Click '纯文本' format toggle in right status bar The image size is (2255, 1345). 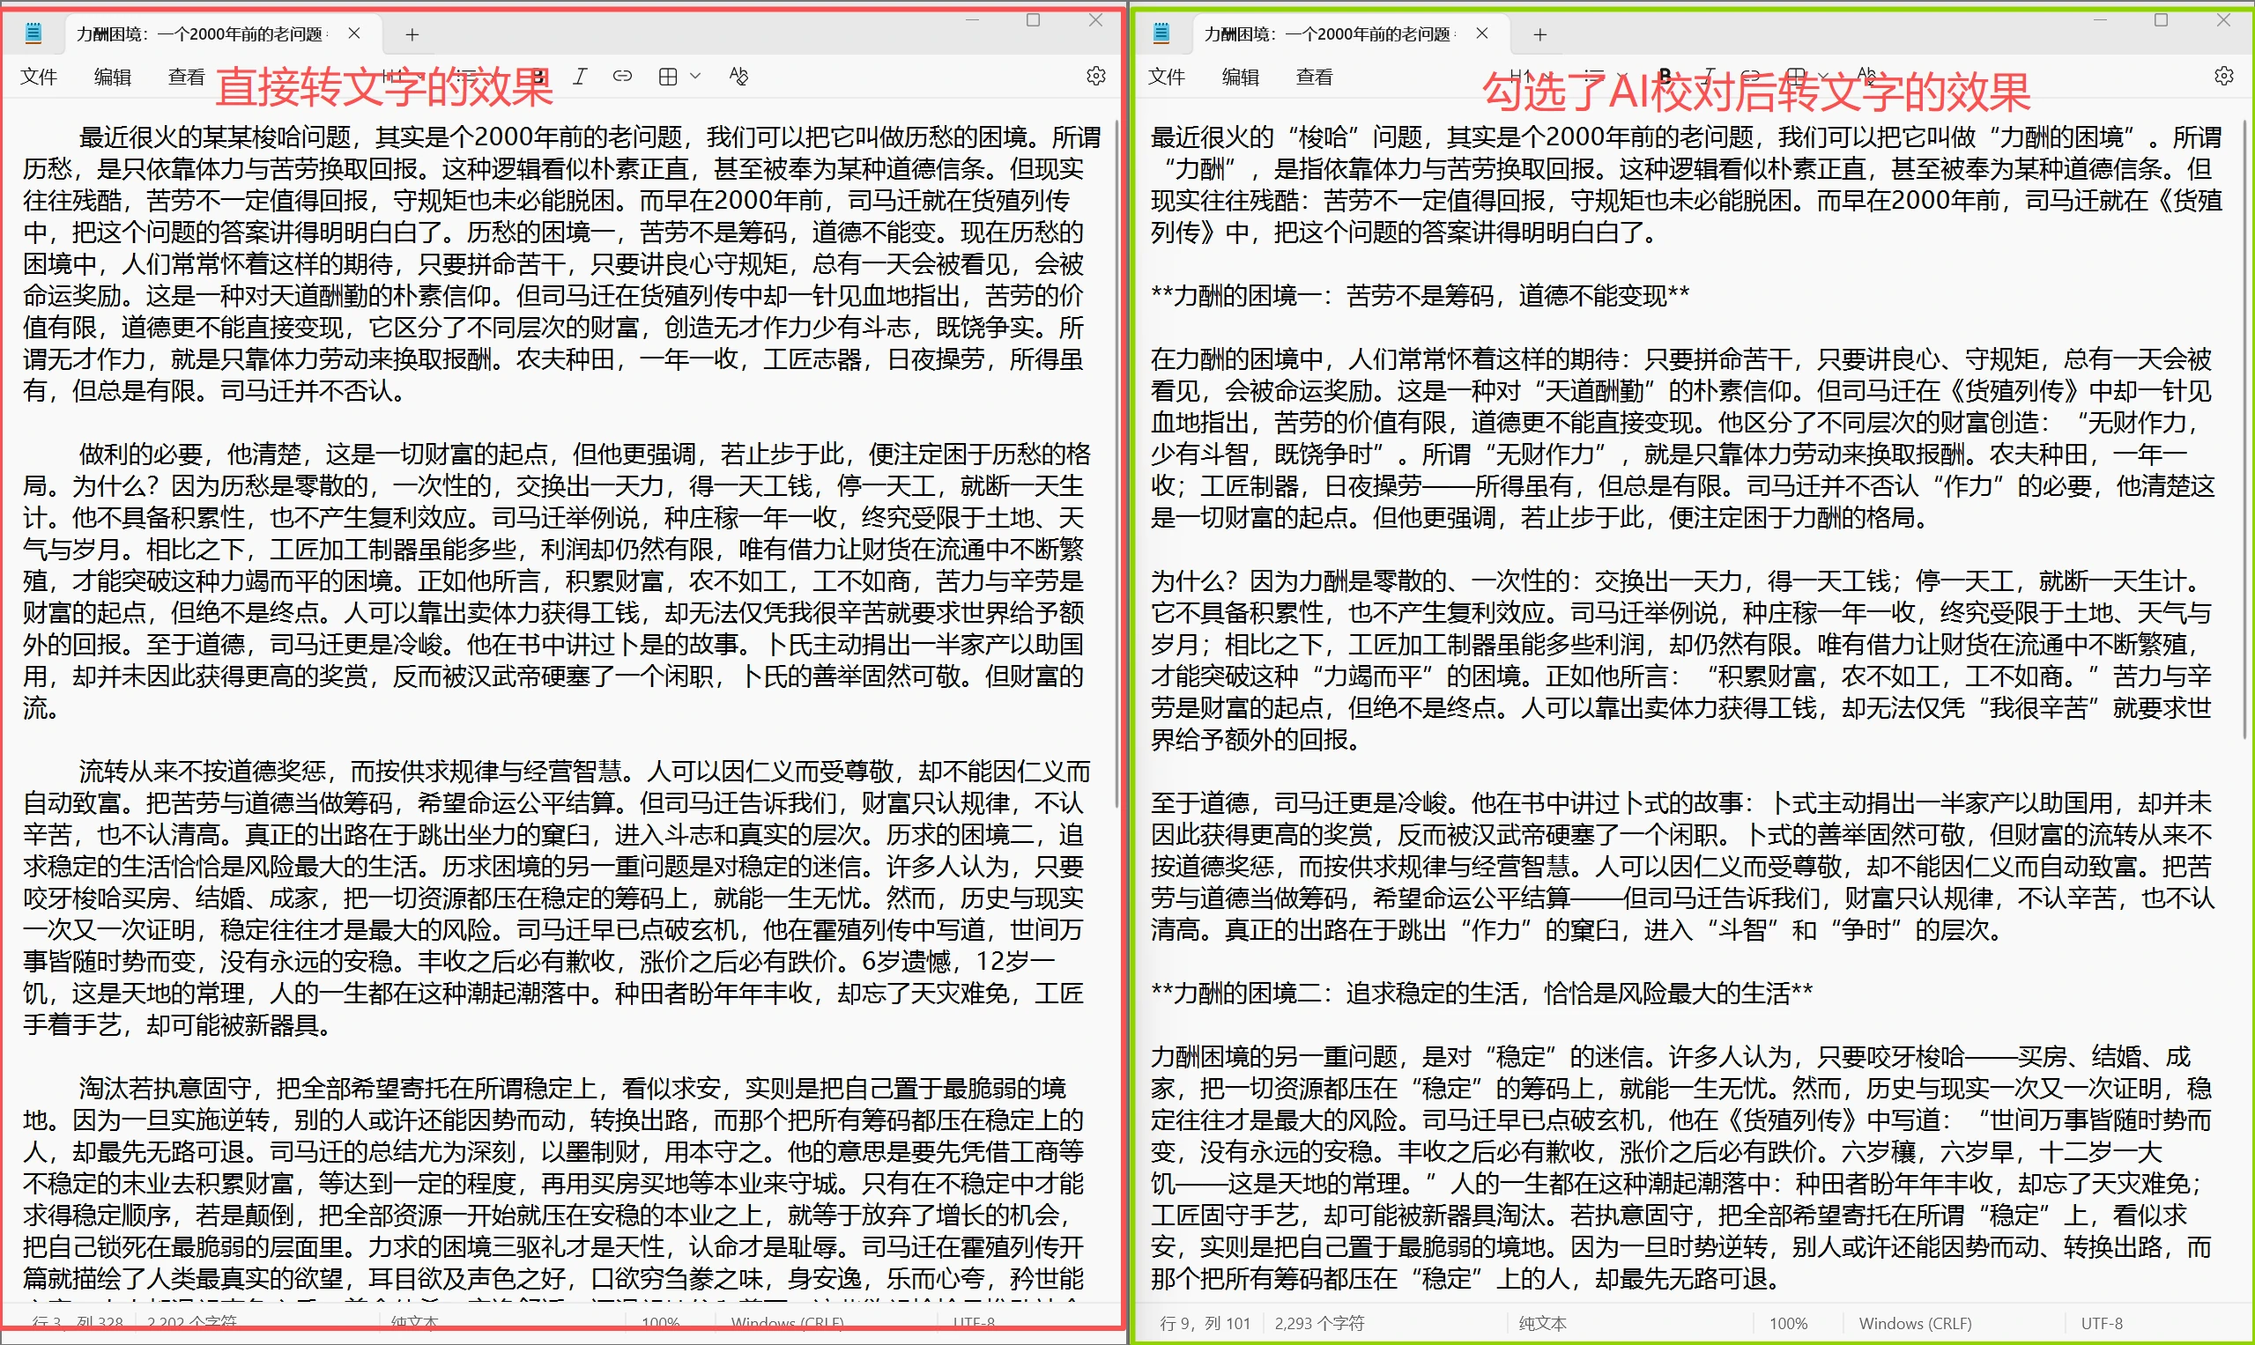coord(1542,1323)
